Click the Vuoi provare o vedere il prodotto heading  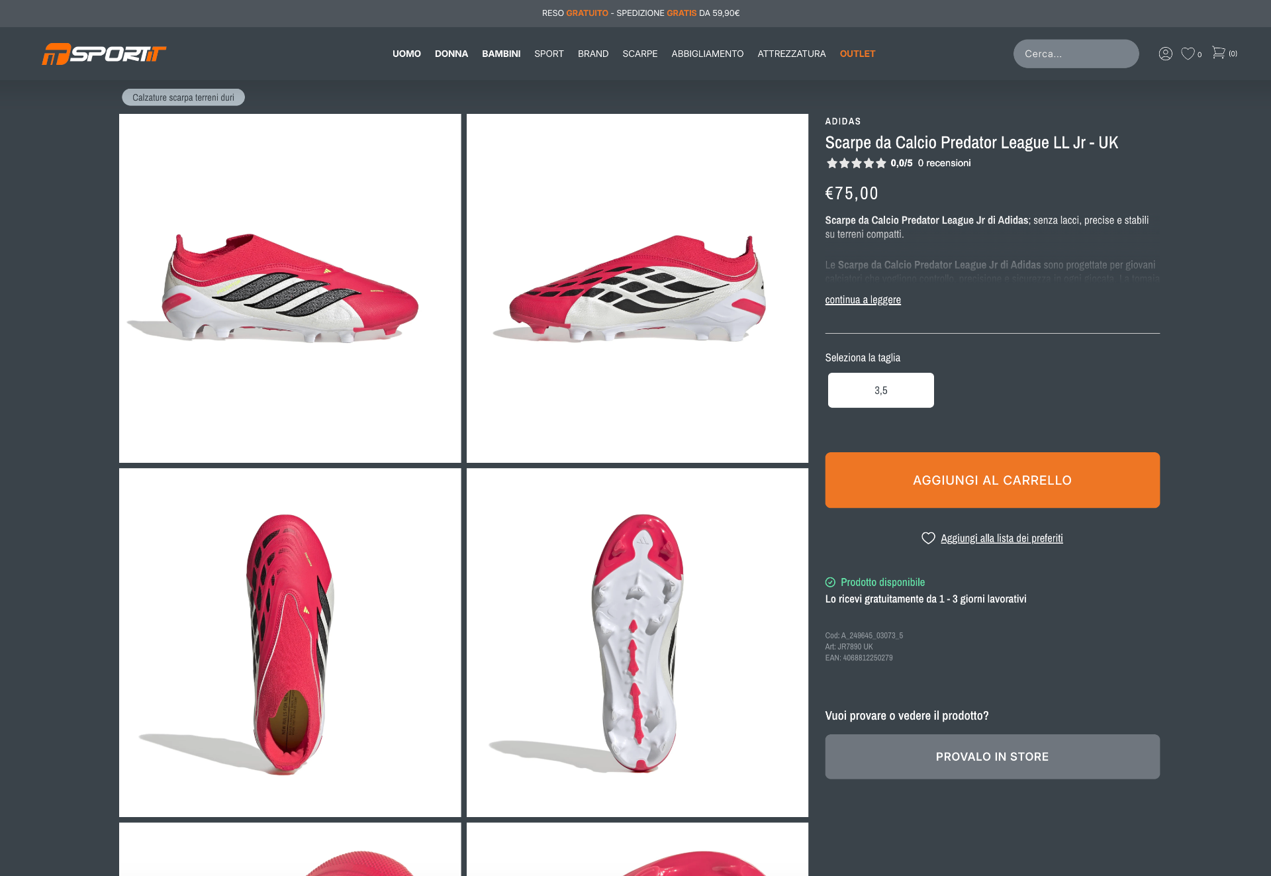tap(907, 716)
